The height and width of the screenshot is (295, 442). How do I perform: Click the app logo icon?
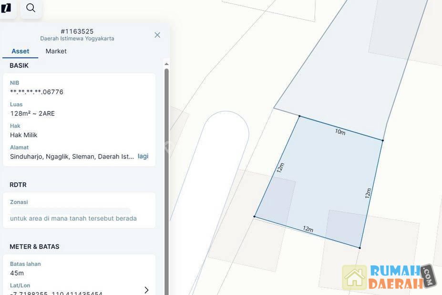6,8
